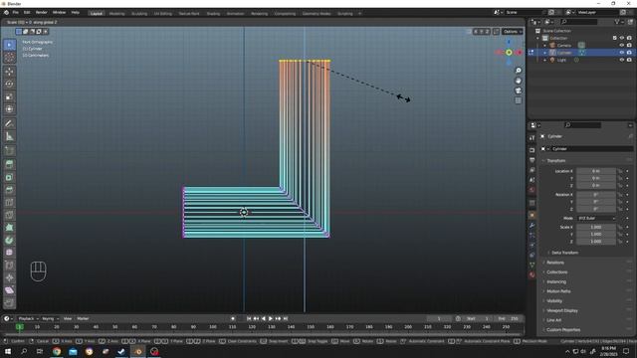Open rotation Mode XYZ Euler dropdown
The width and height of the screenshot is (637, 358).
tap(596, 218)
